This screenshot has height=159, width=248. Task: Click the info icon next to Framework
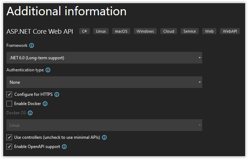pos(32,45)
